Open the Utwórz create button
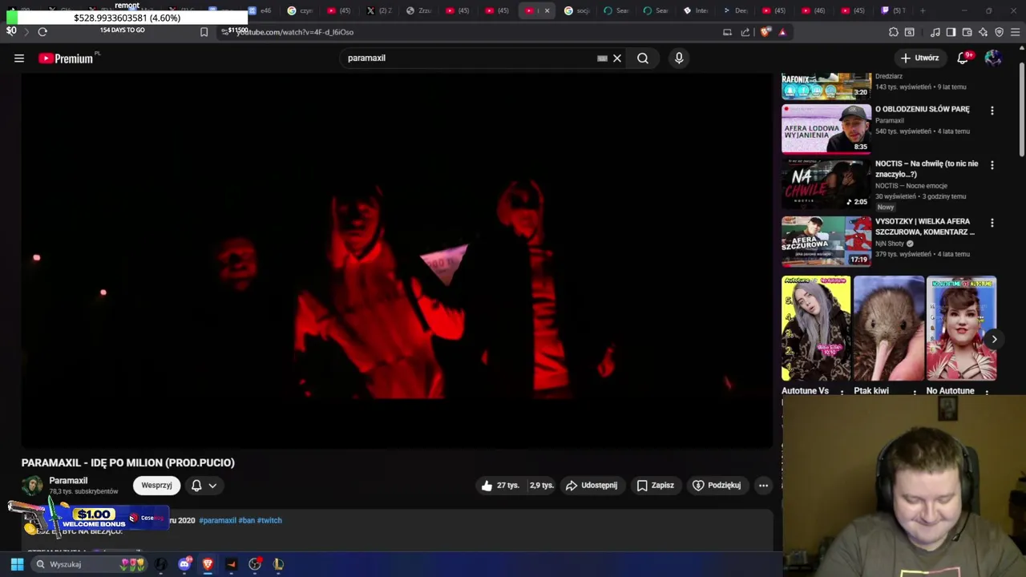 pos(919,58)
